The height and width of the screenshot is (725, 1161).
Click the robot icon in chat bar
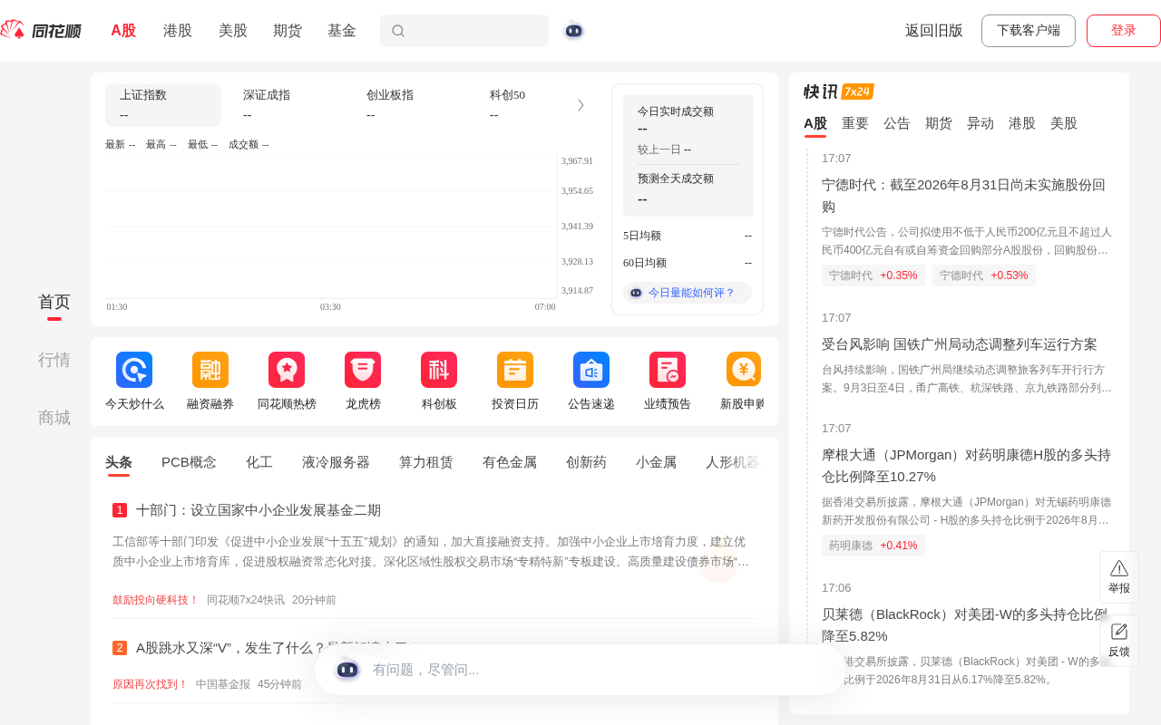[x=347, y=669]
